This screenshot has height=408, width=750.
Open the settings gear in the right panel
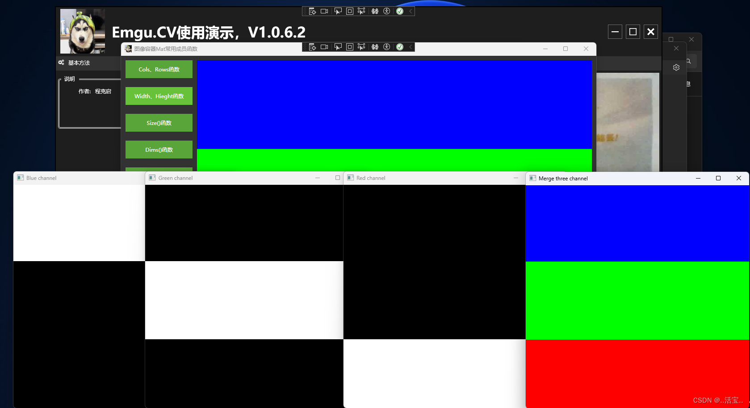[676, 67]
